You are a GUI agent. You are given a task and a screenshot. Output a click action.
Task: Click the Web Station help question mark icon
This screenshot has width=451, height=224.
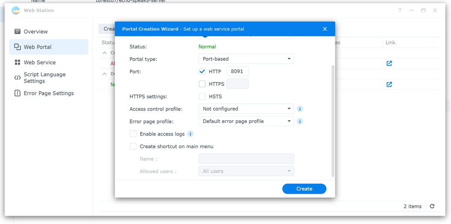(400, 10)
